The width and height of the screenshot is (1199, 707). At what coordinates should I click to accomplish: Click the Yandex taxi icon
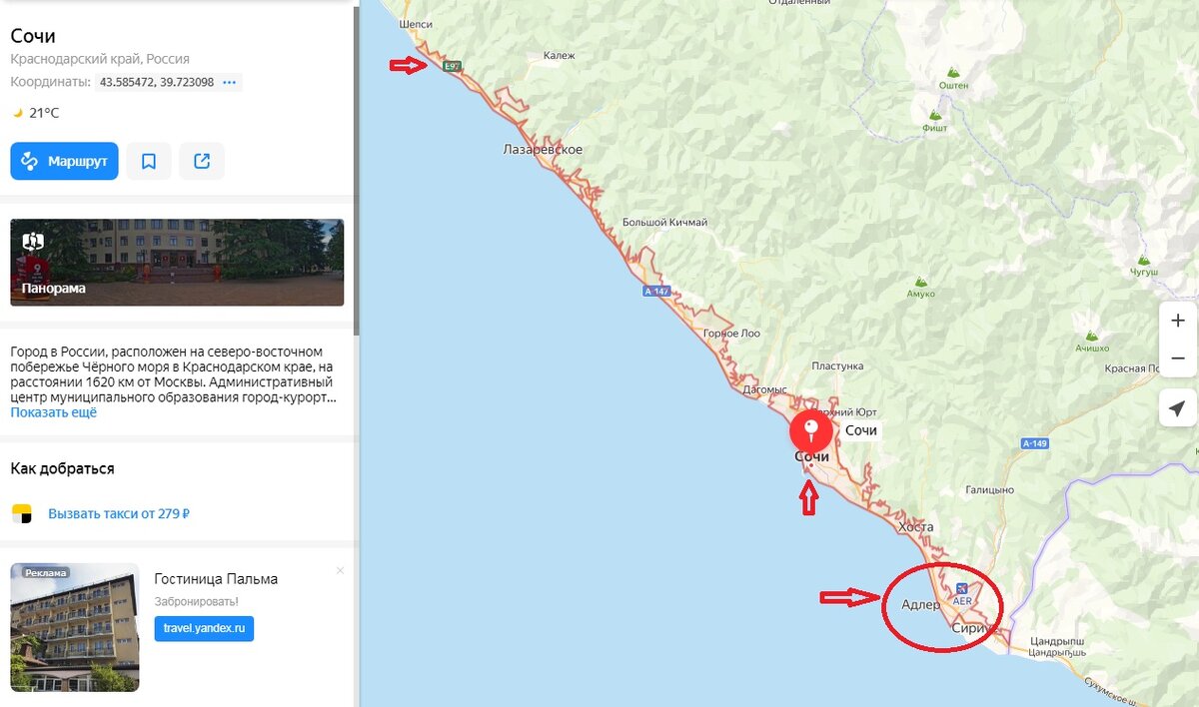pos(21,514)
